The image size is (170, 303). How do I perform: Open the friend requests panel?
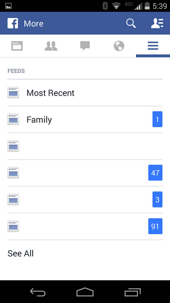point(157,23)
